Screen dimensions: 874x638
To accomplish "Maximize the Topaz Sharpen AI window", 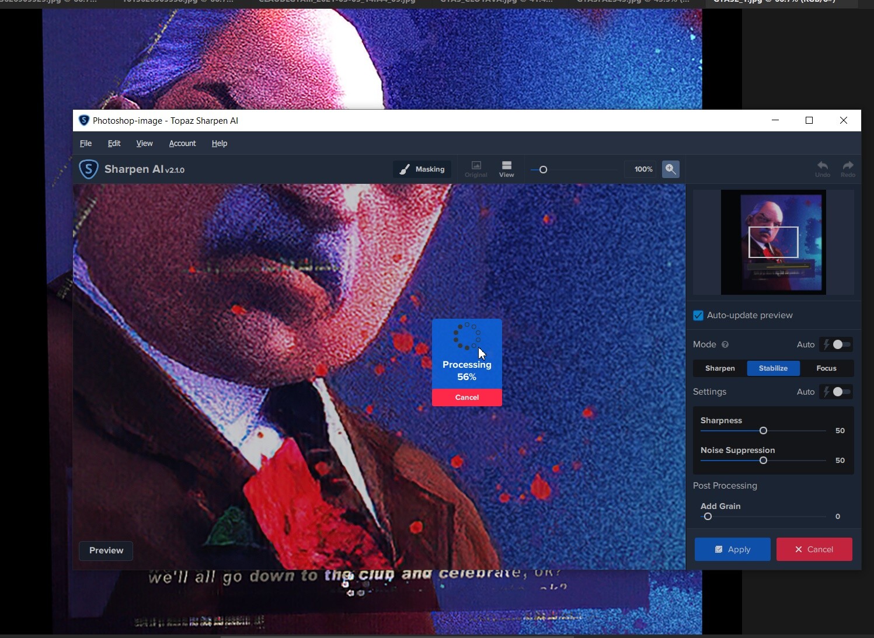I will (x=809, y=120).
